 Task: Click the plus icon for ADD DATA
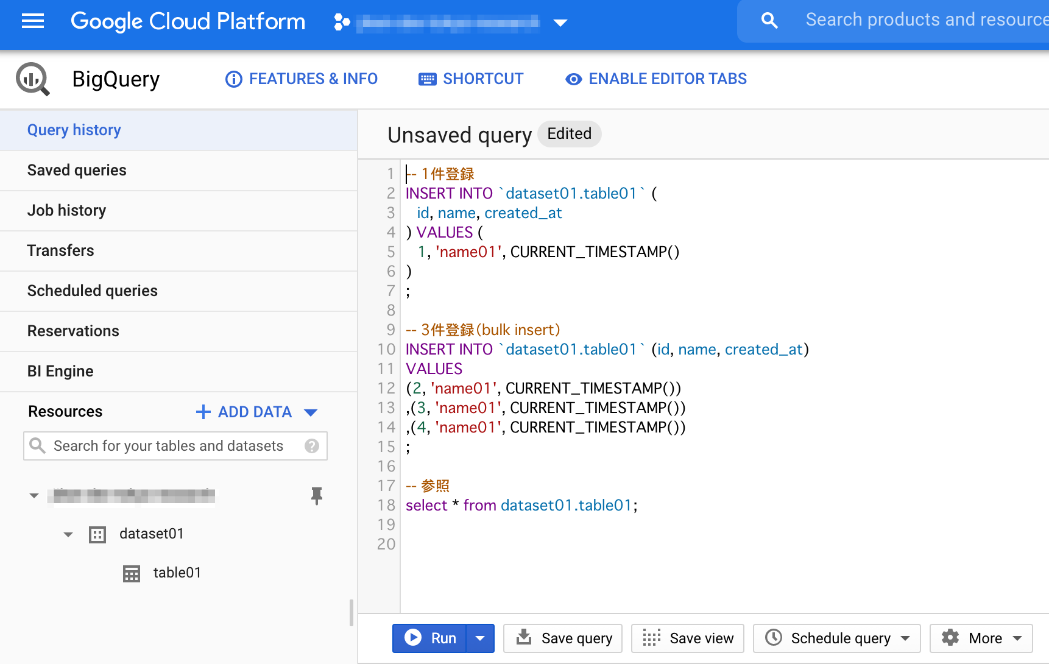tap(203, 412)
